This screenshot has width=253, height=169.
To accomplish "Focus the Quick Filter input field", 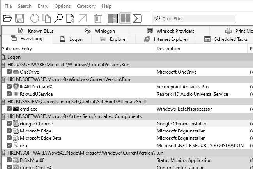I will [x=194, y=19].
